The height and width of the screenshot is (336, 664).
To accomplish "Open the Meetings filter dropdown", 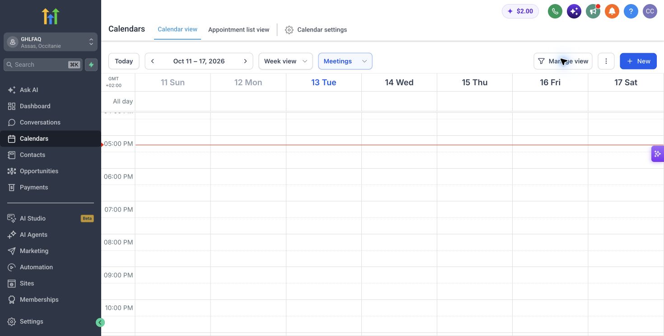I will tap(345, 61).
